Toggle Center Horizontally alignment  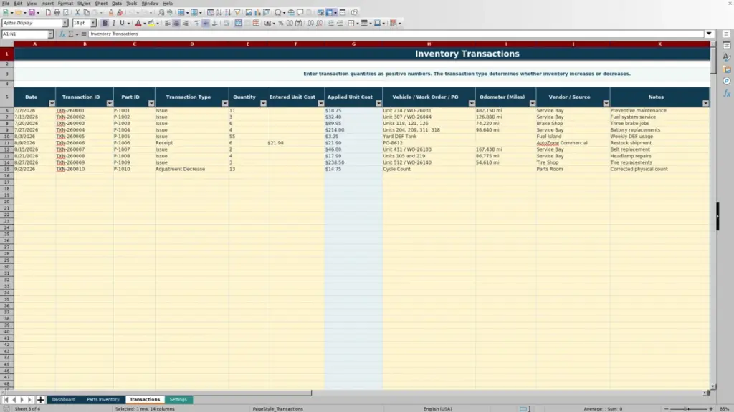point(176,23)
